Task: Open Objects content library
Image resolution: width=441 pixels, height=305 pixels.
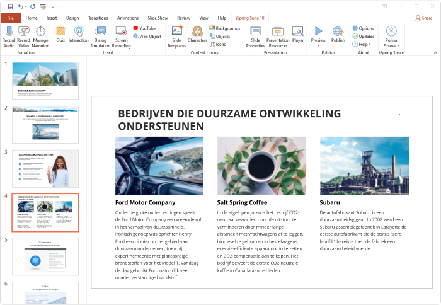Action: (220, 37)
